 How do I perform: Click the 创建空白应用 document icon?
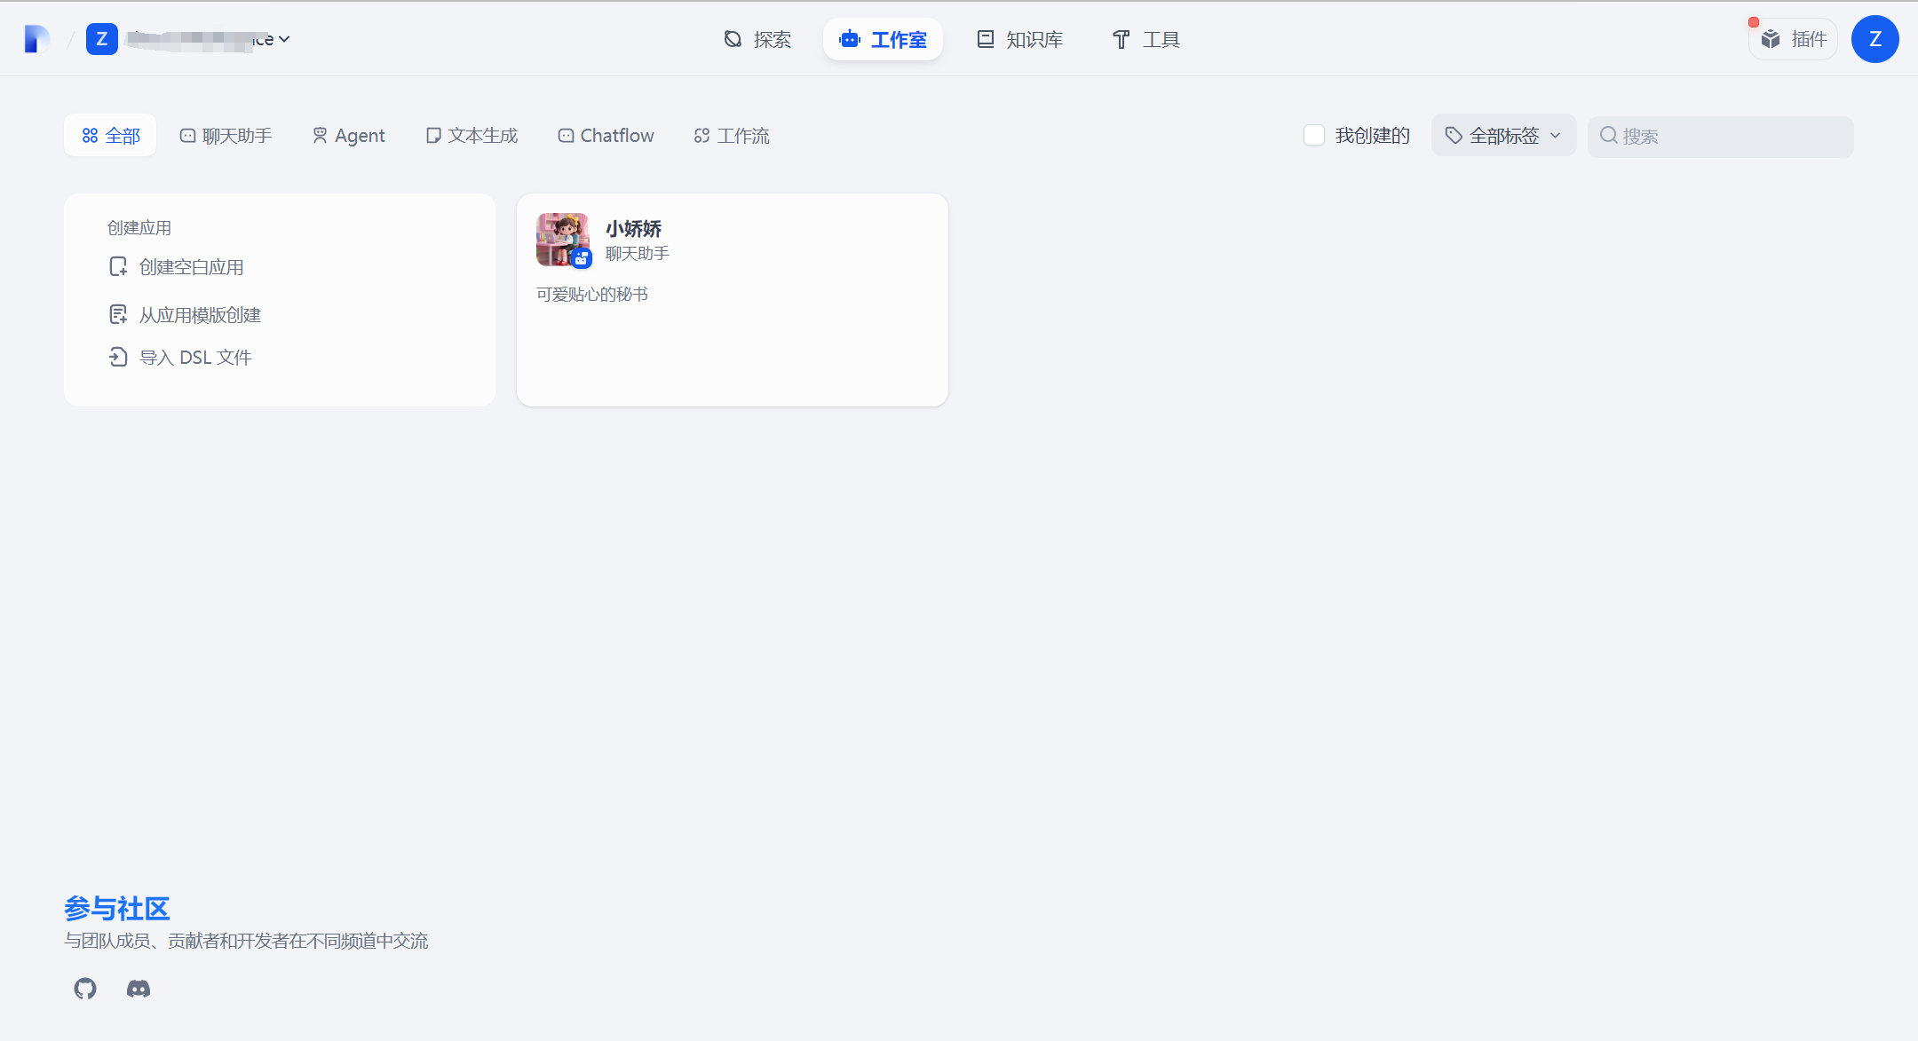coord(118,266)
